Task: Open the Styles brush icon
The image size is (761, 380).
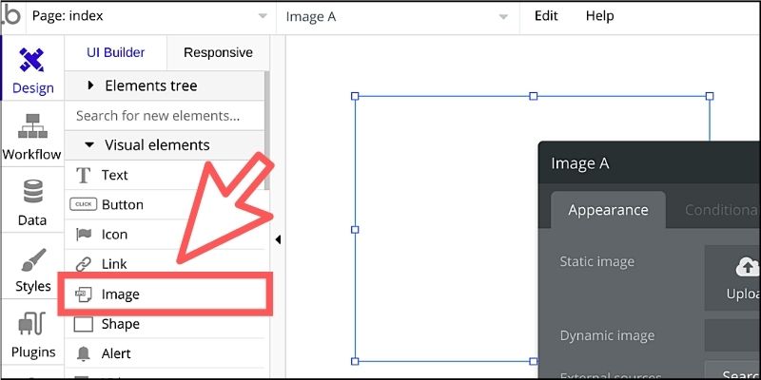Action: pos(33,260)
